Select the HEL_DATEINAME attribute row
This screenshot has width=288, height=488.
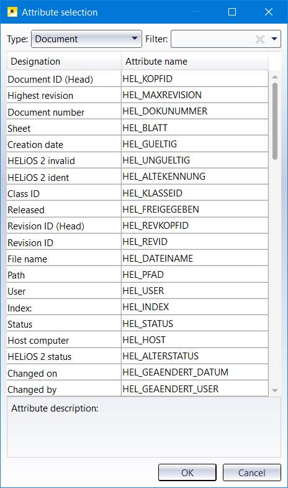pyautogui.click(x=137, y=259)
